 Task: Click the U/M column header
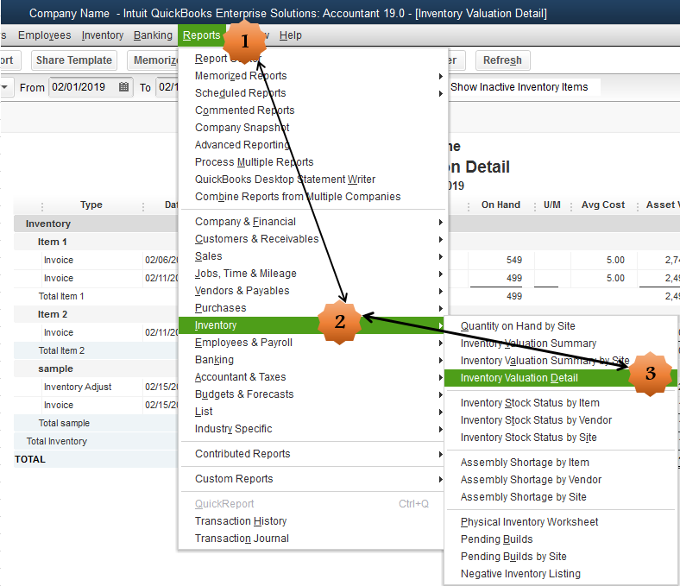coord(552,205)
